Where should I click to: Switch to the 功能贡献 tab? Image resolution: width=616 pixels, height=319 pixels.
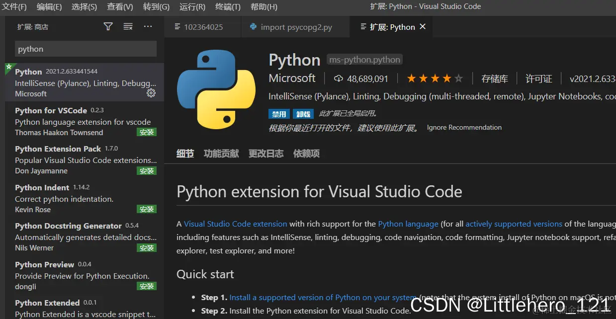pos(221,154)
